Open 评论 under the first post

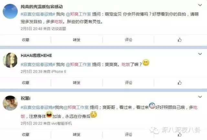128,40
